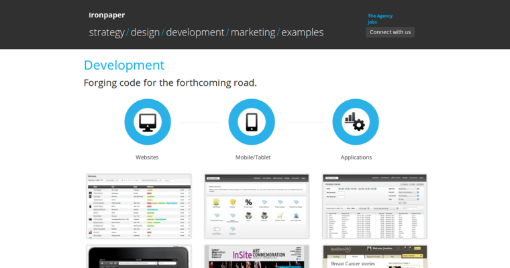Select the development menu item

click(195, 32)
